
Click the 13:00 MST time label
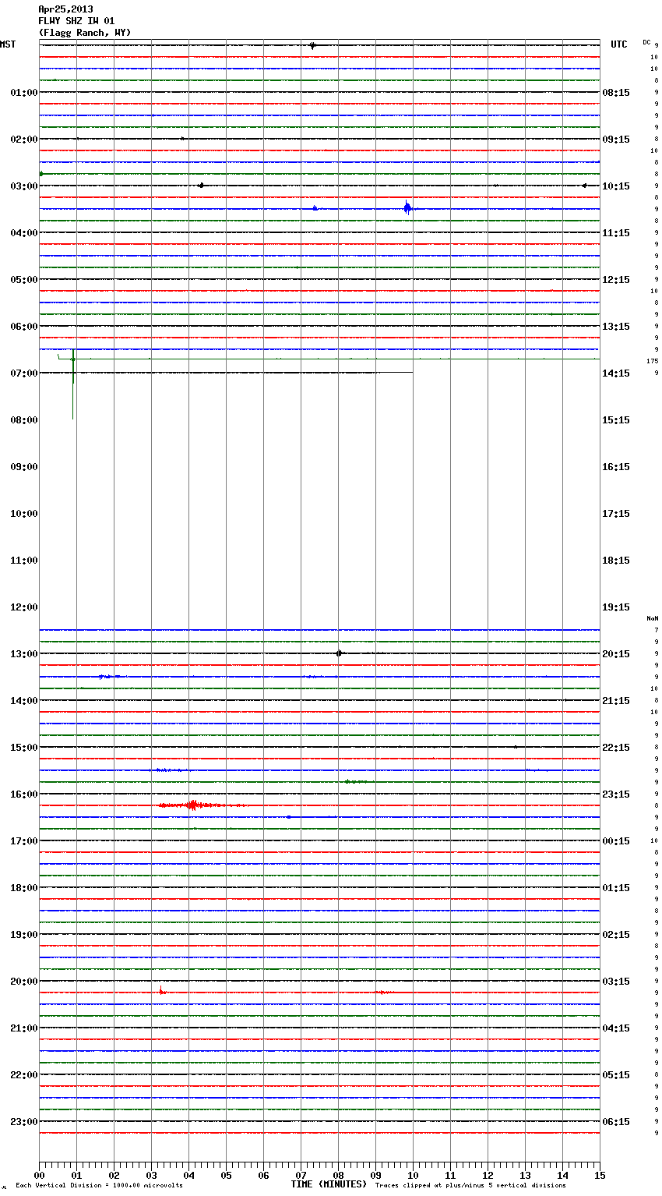click(23, 654)
